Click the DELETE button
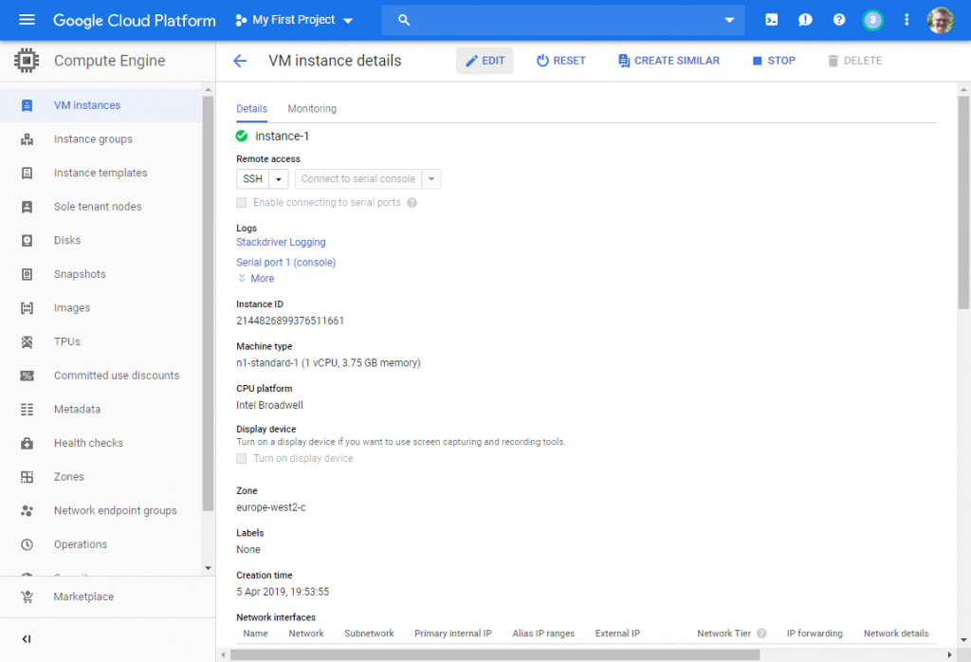 click(854, 61)
